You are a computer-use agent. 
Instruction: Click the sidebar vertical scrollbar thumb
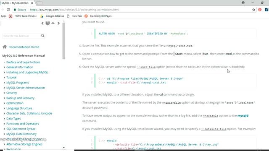tap(64, 41)
